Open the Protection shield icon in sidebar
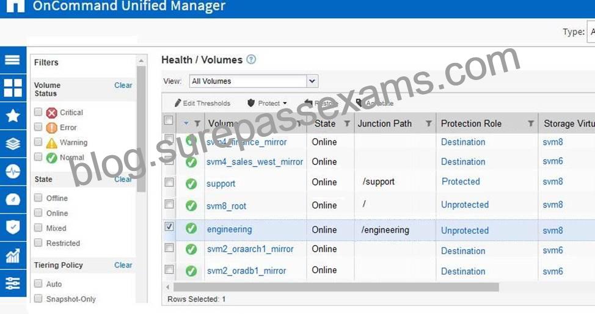Image resolution: width=595 pixels, height=314 pixels. tap(12, 227)
